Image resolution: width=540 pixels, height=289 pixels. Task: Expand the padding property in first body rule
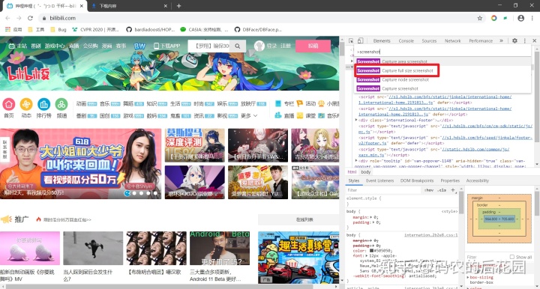tap(373, 222)
